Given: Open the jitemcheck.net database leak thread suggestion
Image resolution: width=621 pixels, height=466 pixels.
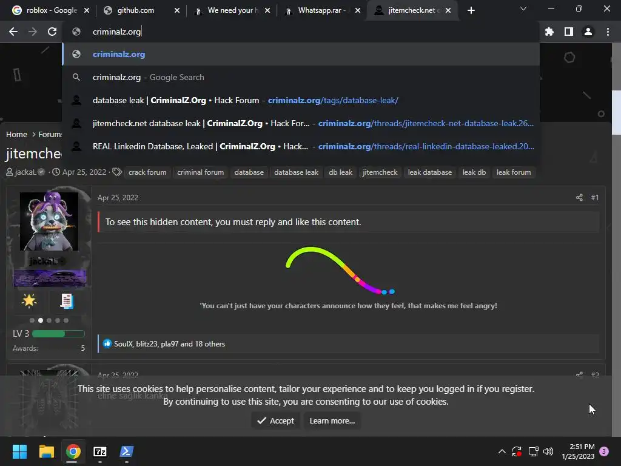Looking at the screenshot, I should pyautogui.click(x=301, y=123).
